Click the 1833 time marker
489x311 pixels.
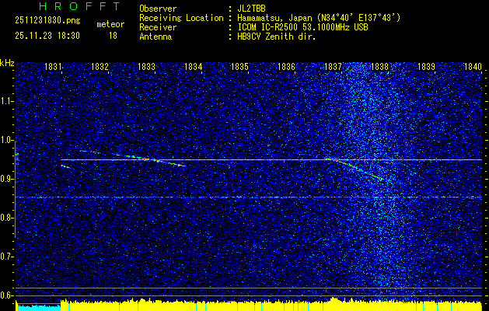tap(146, 67)
